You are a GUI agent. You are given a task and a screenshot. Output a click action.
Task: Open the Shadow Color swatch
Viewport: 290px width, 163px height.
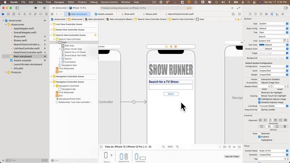point(262,49)
